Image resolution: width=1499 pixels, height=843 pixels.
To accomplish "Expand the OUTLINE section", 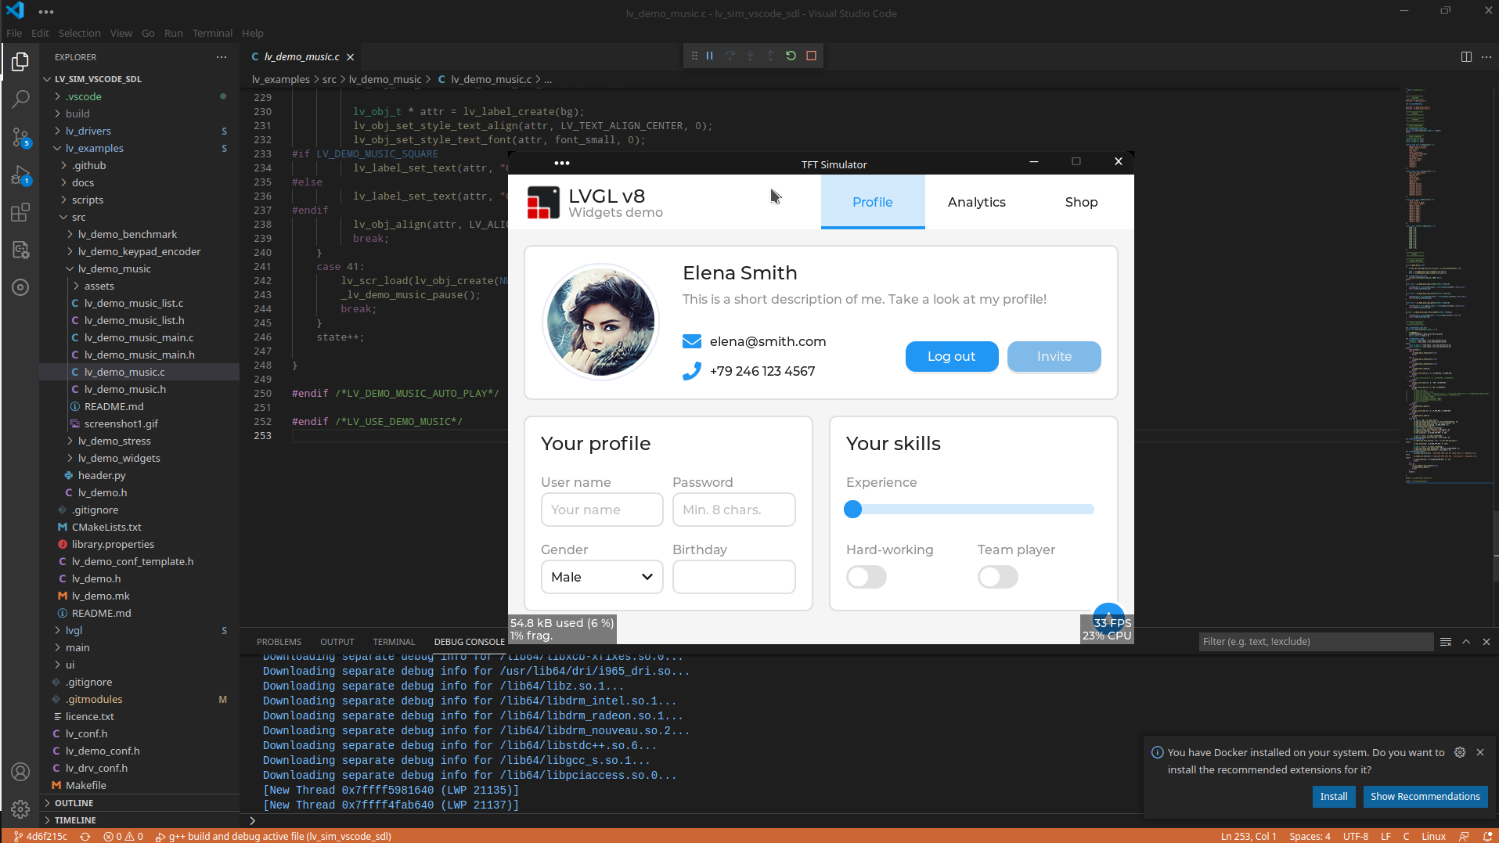I will click(x=74, y=803).
